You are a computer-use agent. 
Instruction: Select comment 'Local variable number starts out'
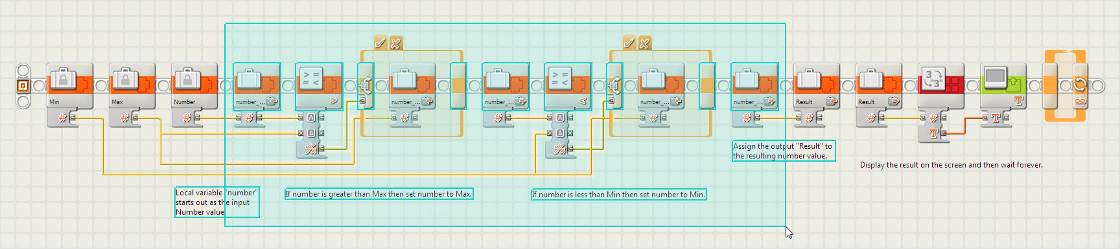(216, 202)
